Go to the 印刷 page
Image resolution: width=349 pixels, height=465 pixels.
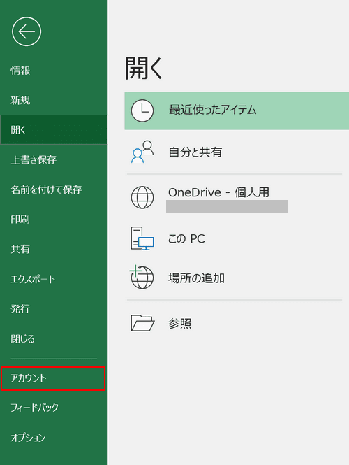(54, 220)
